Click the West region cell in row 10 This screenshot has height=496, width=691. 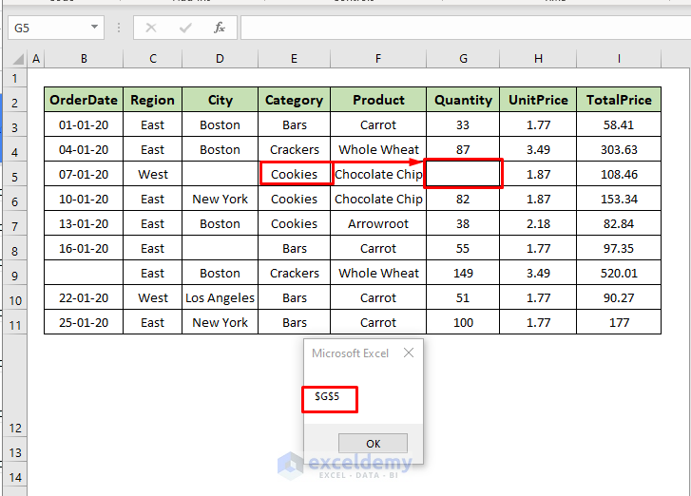pos(152,297)
